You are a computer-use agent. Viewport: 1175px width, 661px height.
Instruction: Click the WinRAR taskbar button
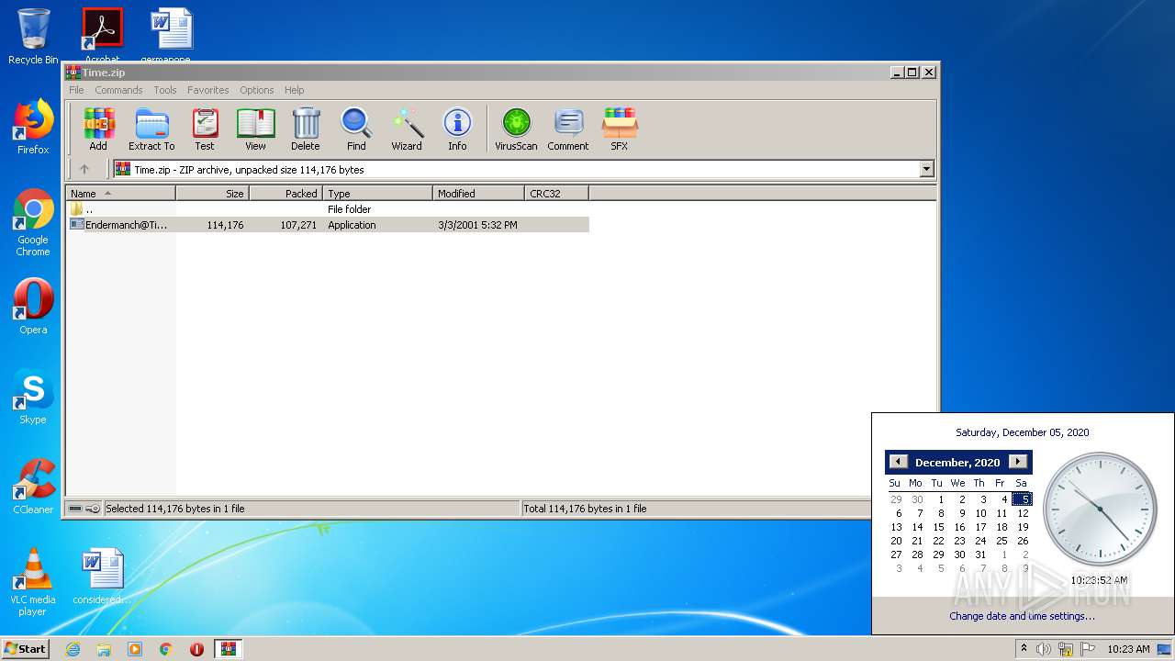click(228, 649)
